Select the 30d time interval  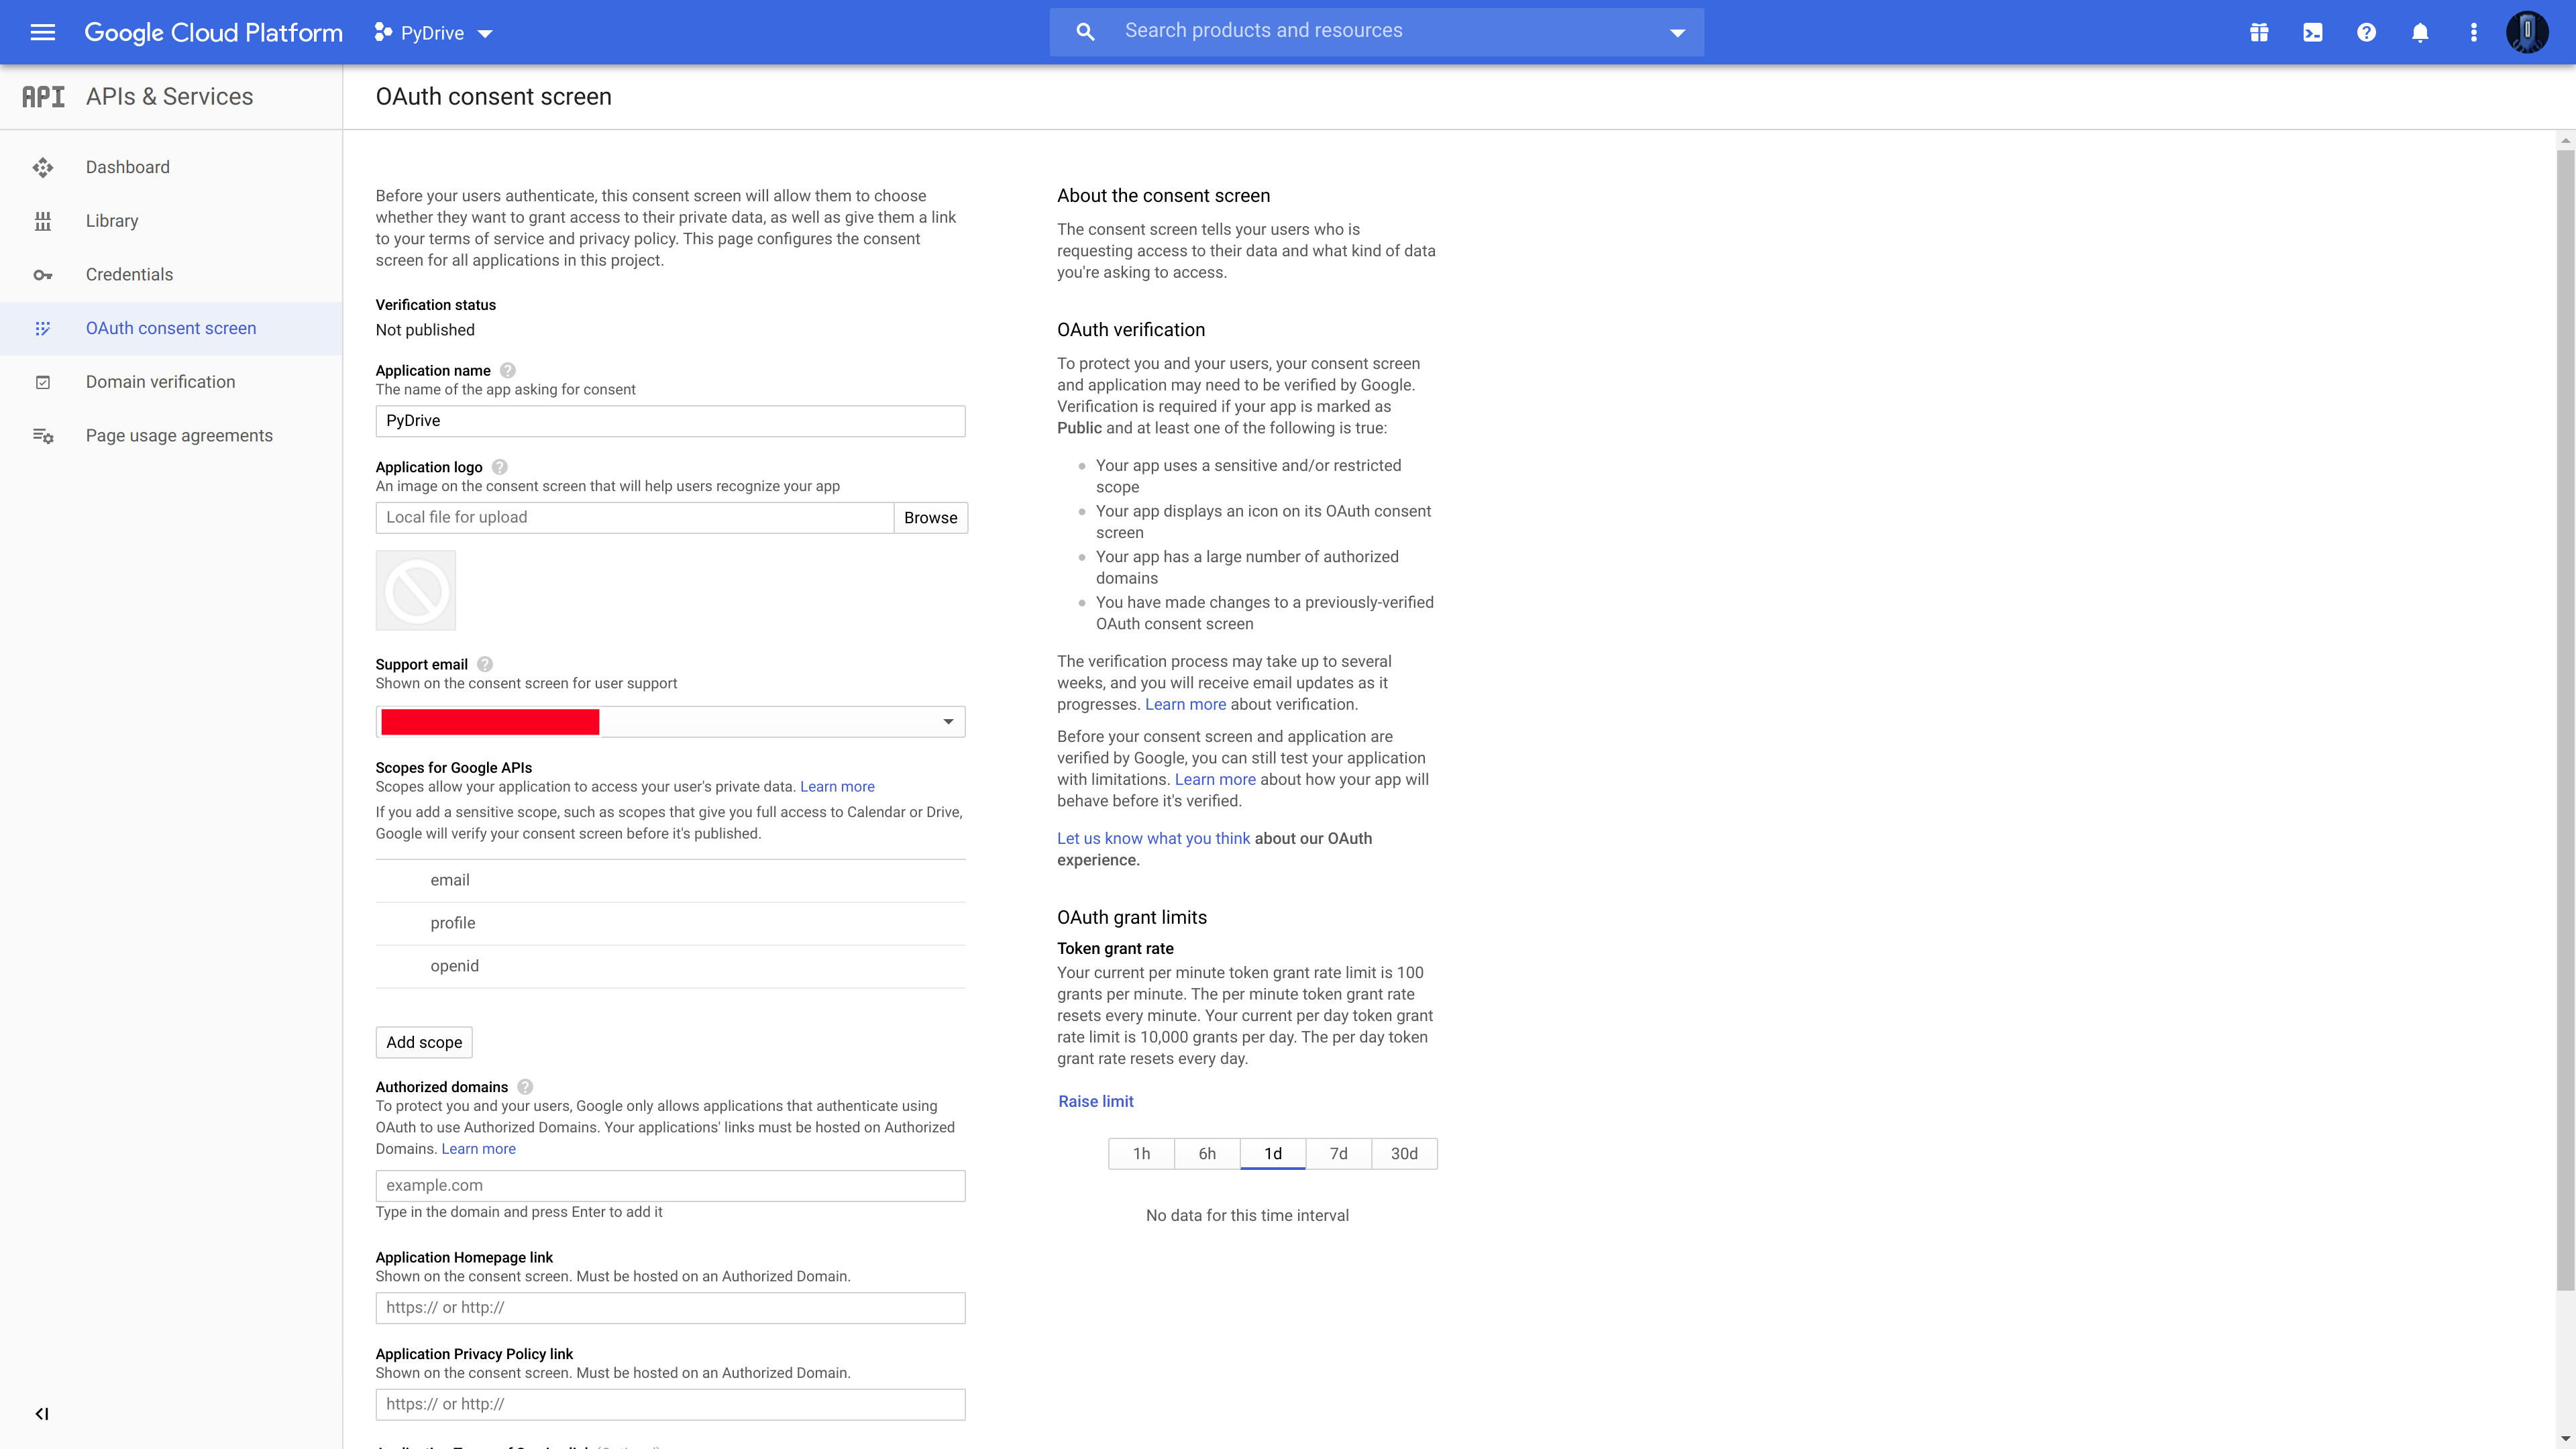[x=1404, y=1153]
